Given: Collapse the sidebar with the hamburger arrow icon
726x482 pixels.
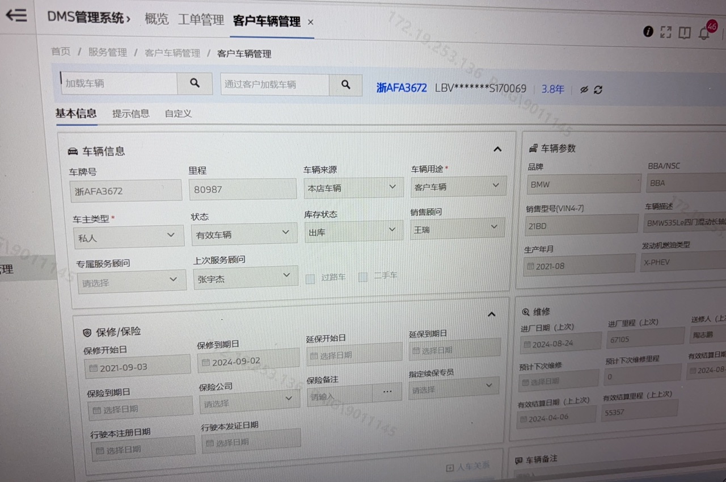Looking at the screenshot, I should click(16, 15).
